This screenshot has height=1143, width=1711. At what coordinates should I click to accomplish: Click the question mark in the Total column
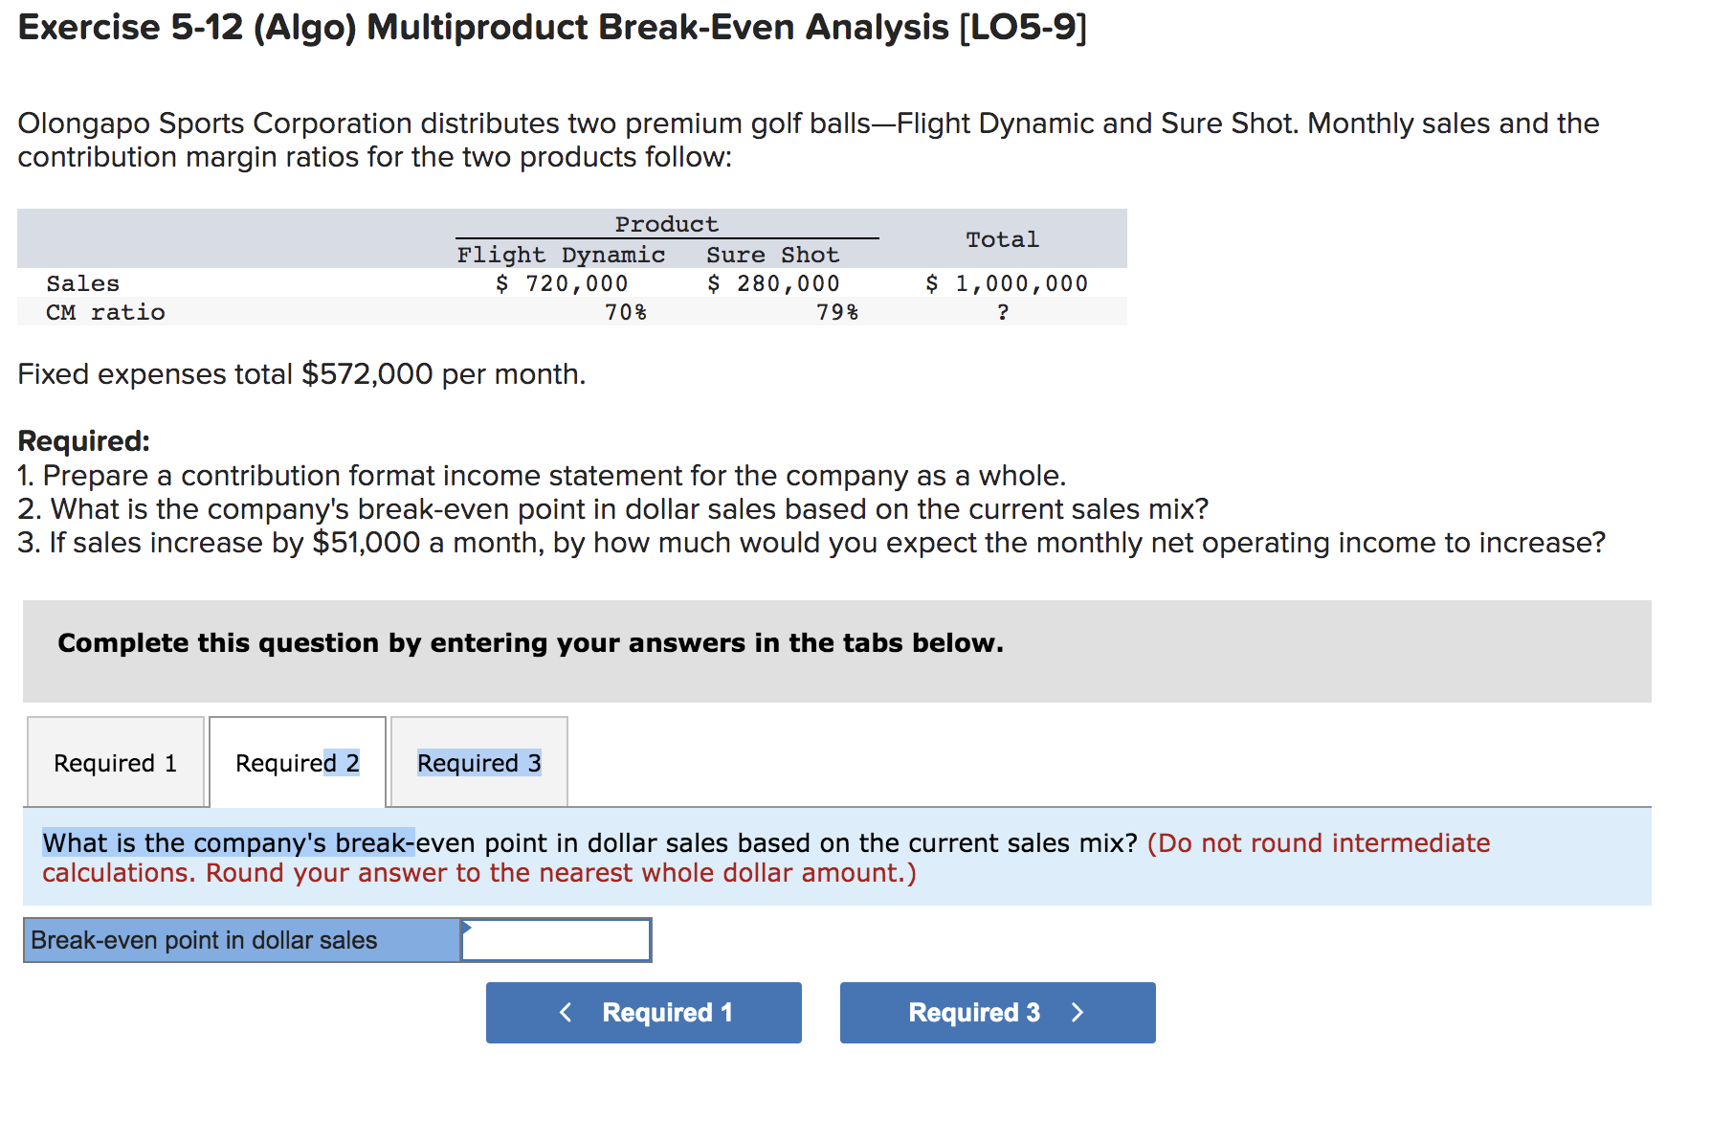1003,311
